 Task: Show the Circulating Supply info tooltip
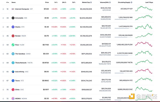(131, 2)
